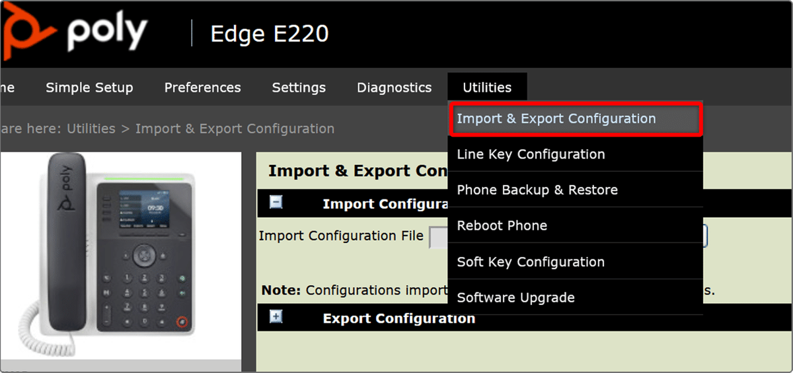Click the Edge E220 phone image
Image resolution: width=793 pixels, height=373 pixels.
[120, 254]
